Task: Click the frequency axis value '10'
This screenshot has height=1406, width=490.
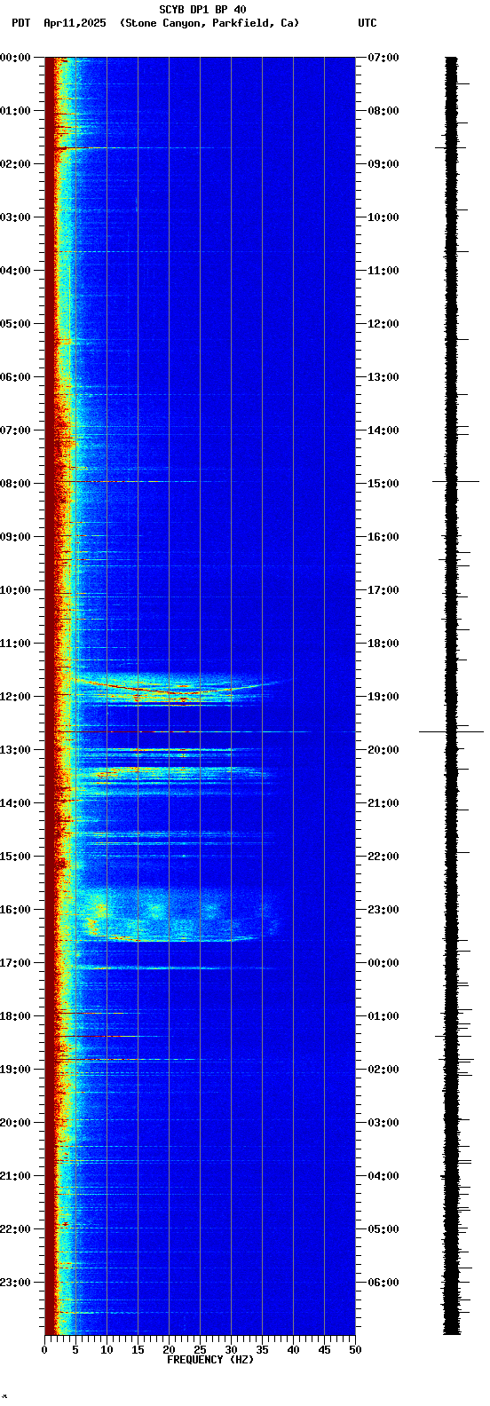Action: point(107,1349)
